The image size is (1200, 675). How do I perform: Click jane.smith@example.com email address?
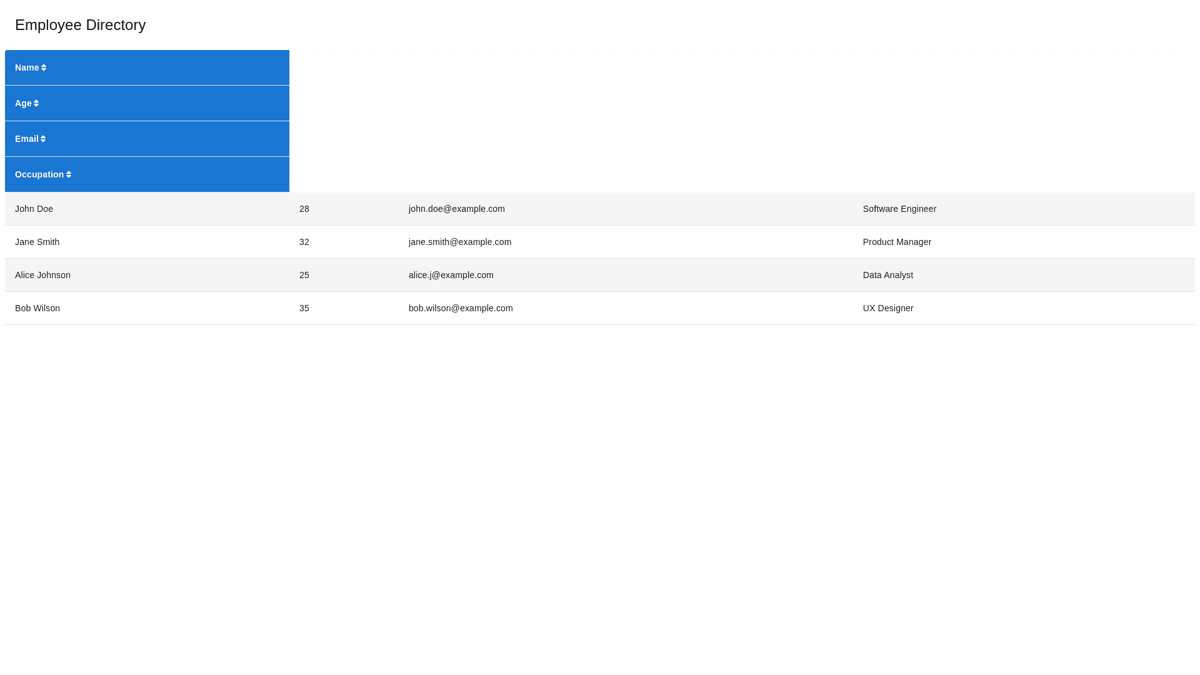pos(459,242)
